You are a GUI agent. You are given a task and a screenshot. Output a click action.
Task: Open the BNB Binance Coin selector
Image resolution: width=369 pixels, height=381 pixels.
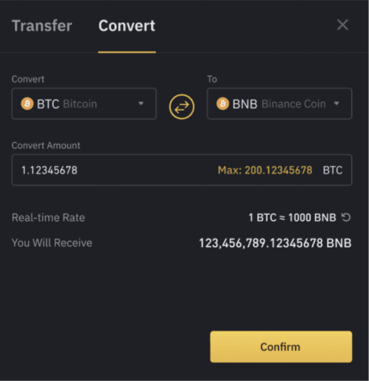(x=279, y=104)
